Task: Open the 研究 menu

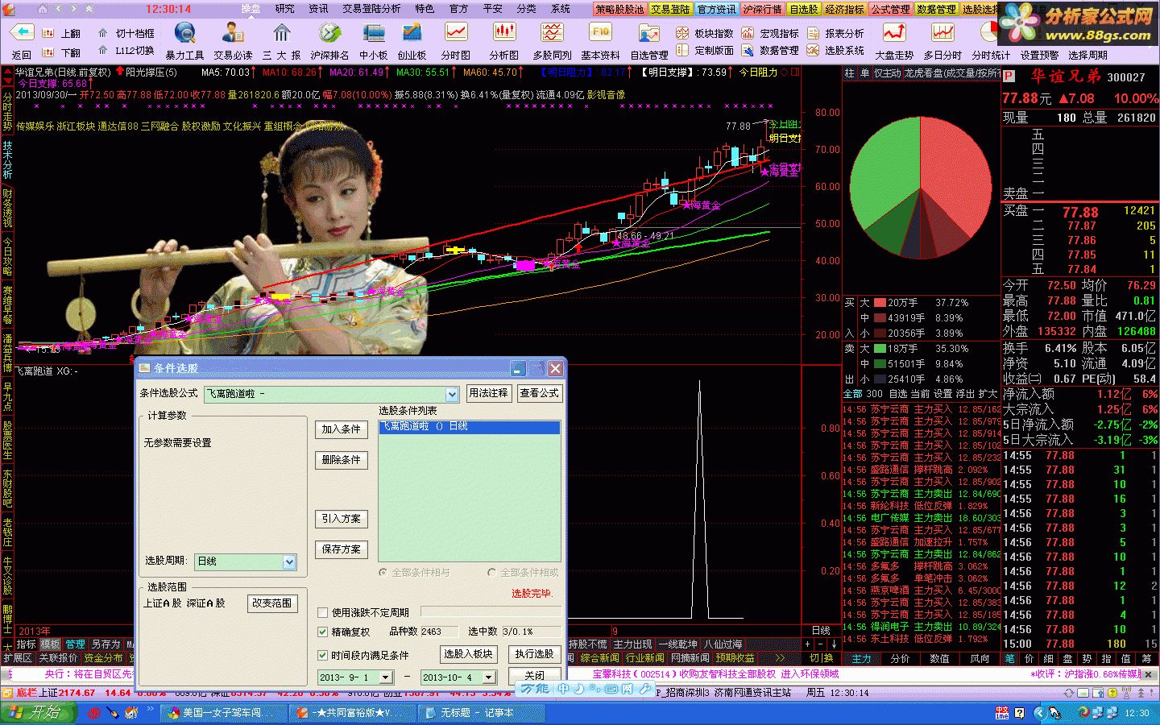Action: (x=284, y=9)
